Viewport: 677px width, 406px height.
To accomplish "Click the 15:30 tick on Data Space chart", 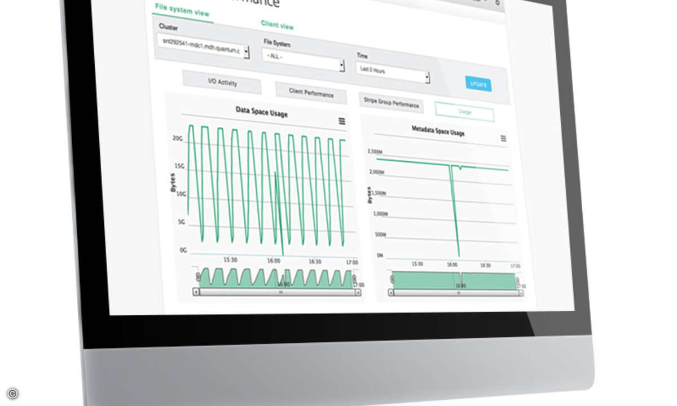I will 230,259.
